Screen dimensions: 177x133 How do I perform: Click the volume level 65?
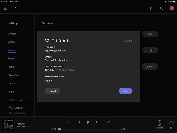coord(171,128)
